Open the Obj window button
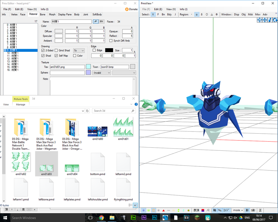The width and height of the screenshot is (278, 222). [x=244, y=15]
